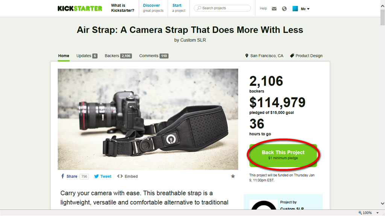Focus the Search projects field
Viewport: 385px width, 216px height.
(x=222, y=8)
